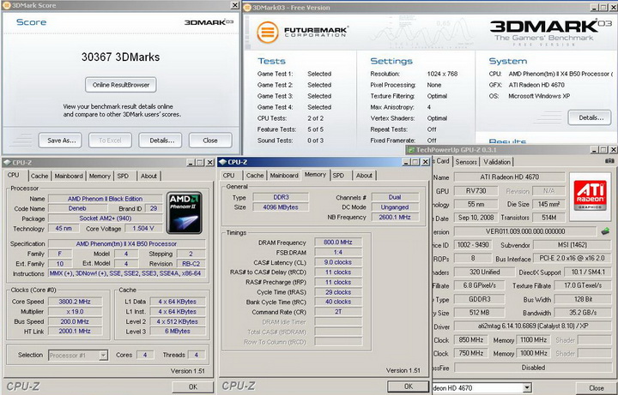Click the ATI Radeon logo in GPU-Z
The image size is (618, 395).
click(590, 195)
